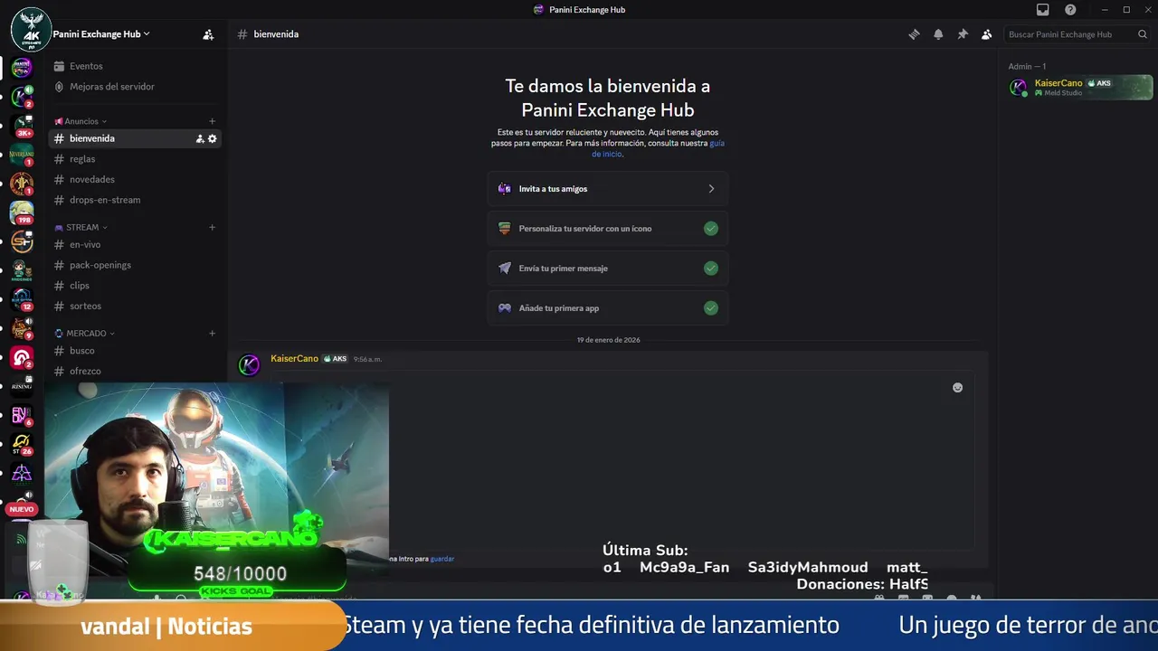Click the Buscar Panini Exchange Hub search field
This screenshot has height=651, width=1158.
(x=1077, y=34)
